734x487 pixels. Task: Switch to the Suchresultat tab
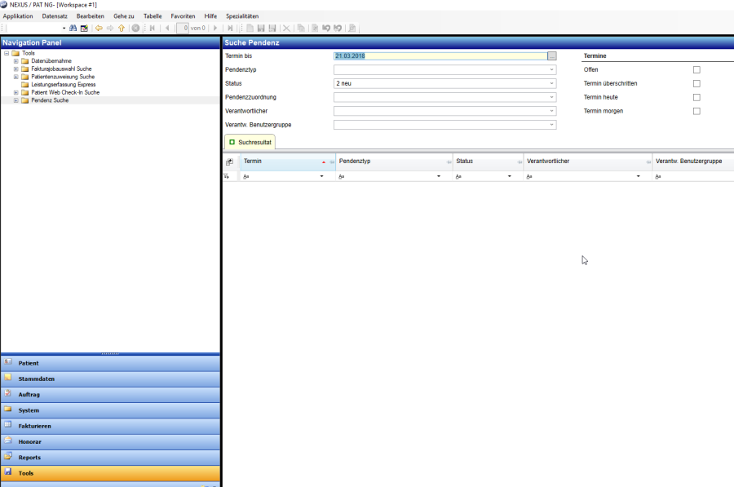tap(250, 142)
